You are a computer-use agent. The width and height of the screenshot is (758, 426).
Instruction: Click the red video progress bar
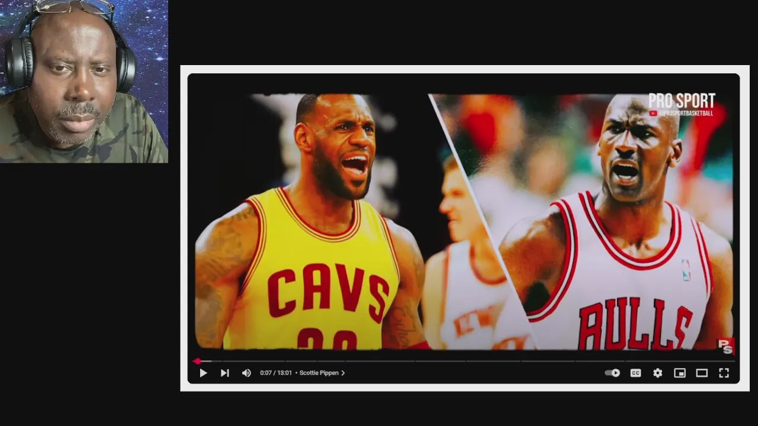pos(465,360)
